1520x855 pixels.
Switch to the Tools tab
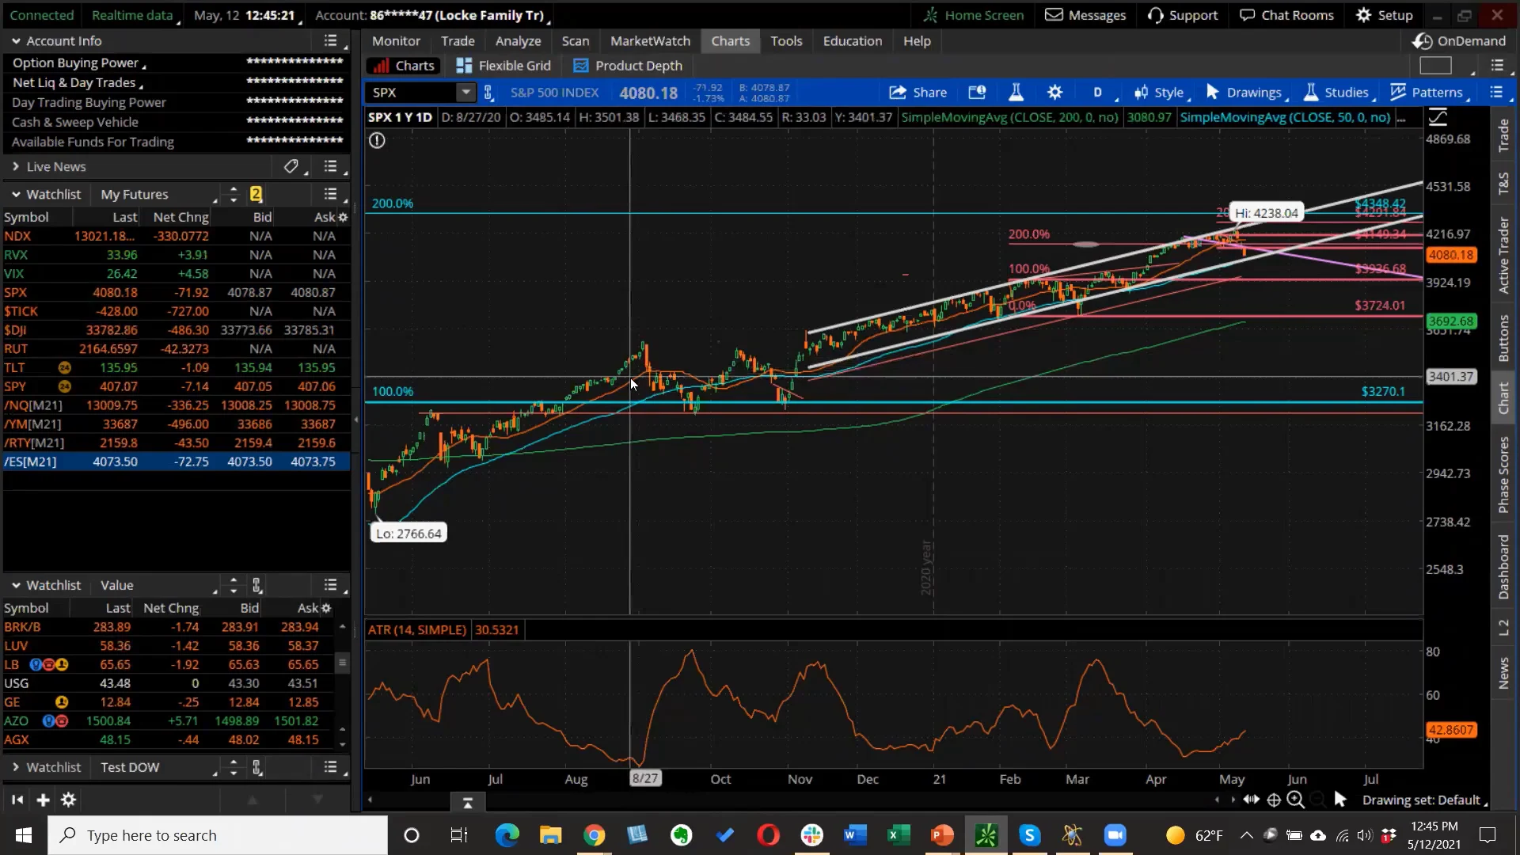tap(786, 41)
